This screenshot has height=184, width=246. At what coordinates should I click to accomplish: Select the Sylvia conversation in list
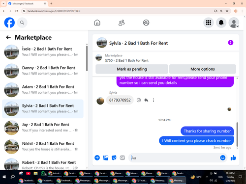coord(43,108)
